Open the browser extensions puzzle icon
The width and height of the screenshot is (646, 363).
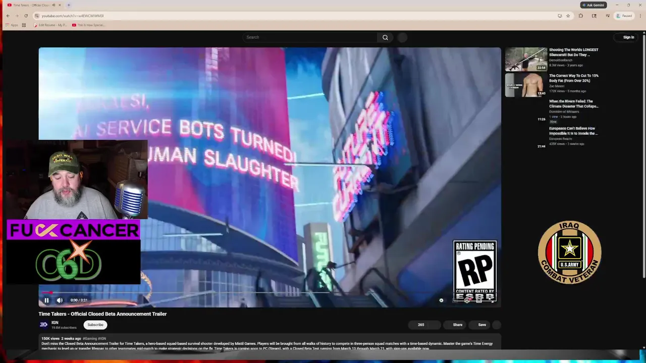[x=581, y=16]
